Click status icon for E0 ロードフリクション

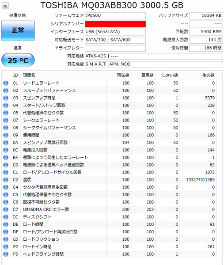(x=6, y=239)
